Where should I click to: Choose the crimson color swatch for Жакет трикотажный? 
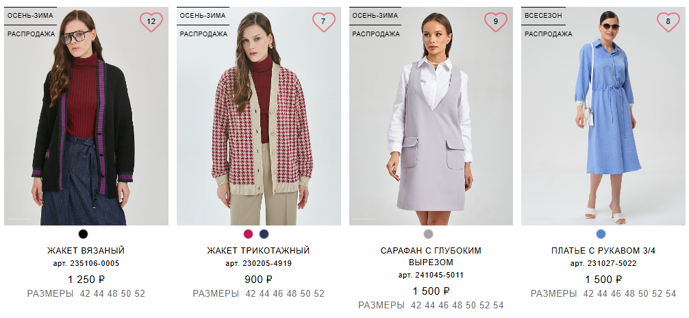[x=248, y=234]
